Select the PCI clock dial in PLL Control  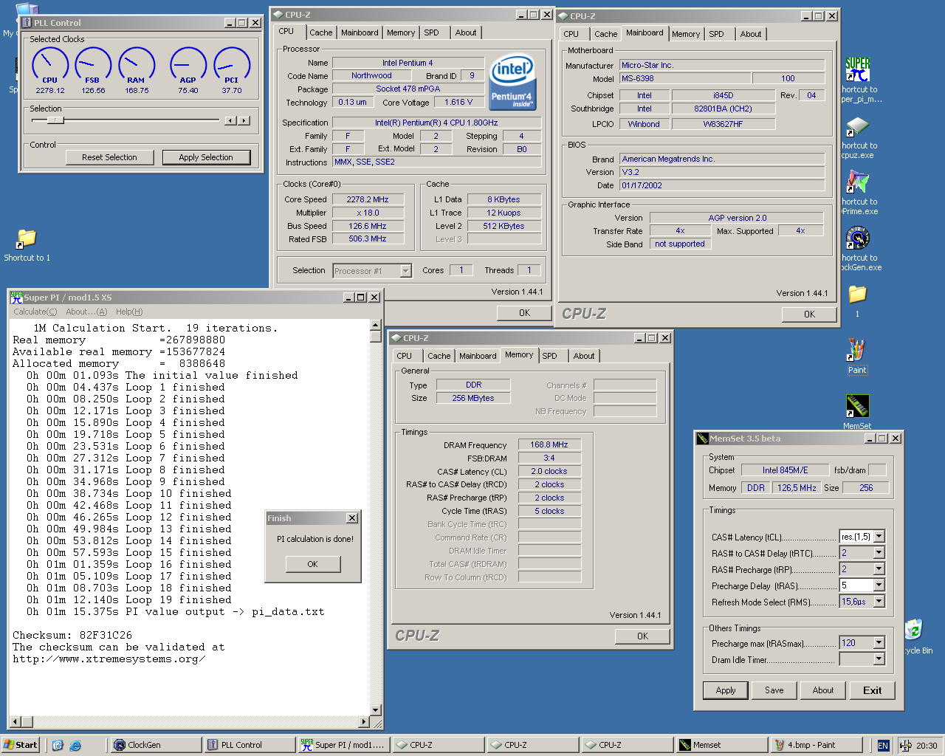tap(232, 65)
